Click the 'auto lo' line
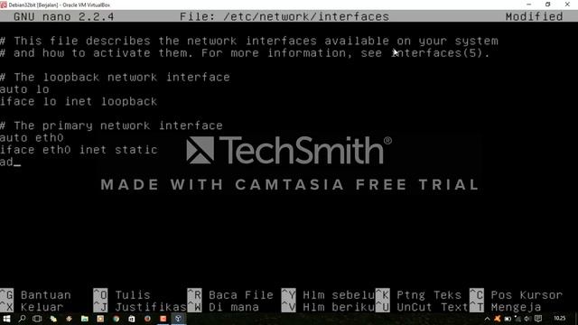578x325 pixels. (x=24, y=89)
